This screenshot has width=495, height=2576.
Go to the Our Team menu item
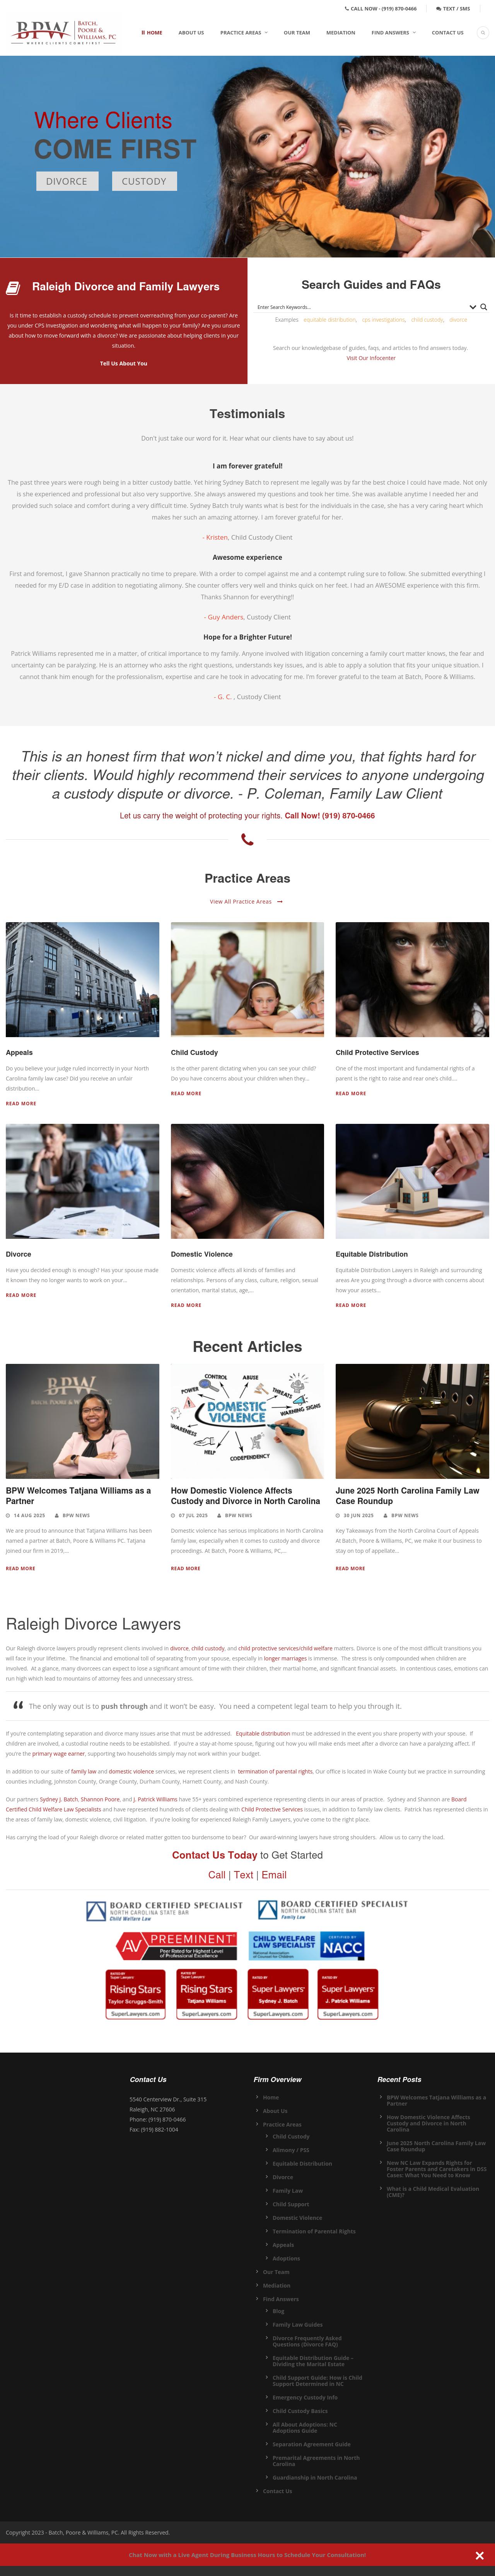click(296, 33)
